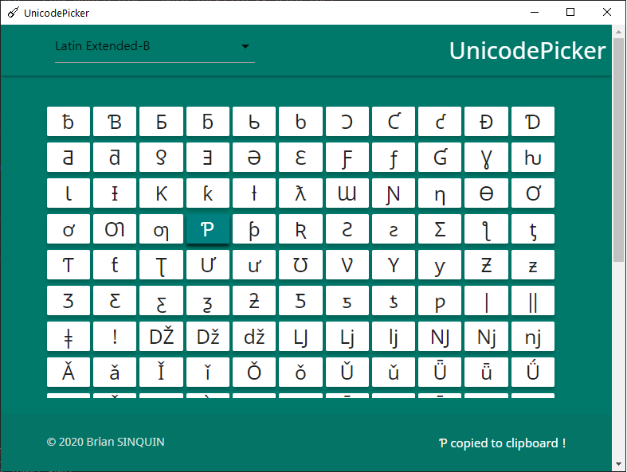Copy the Nj titlecase digraph character
This screenshot has height=472, width=627.
tap(486, 337)
